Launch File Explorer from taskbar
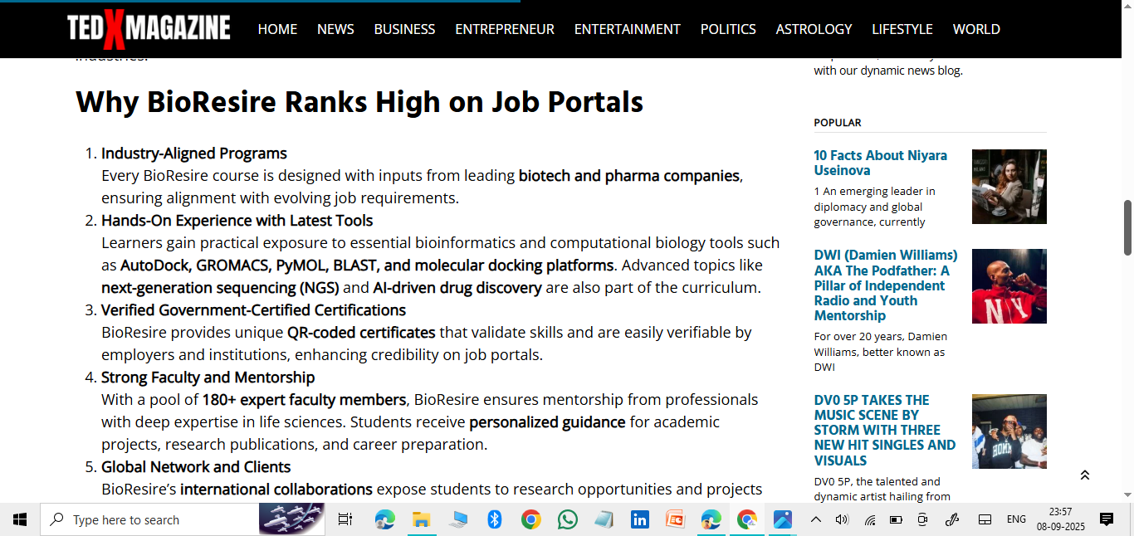This screenshot has width=1134, height=536. tap(422, 520)
